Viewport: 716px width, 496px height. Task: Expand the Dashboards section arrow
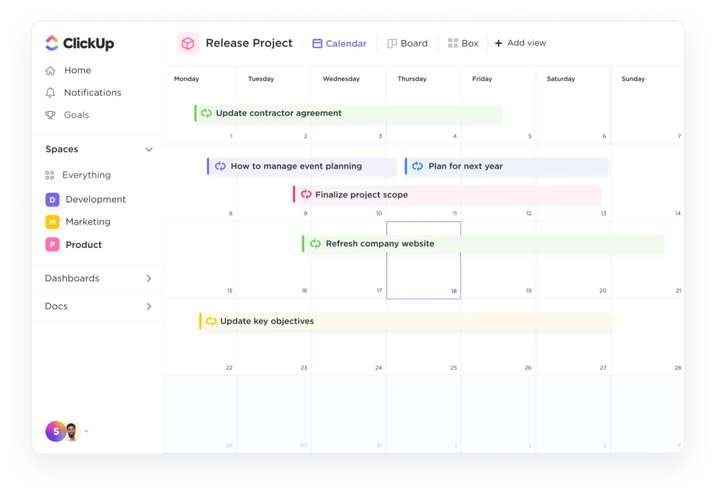pos(149,278)
